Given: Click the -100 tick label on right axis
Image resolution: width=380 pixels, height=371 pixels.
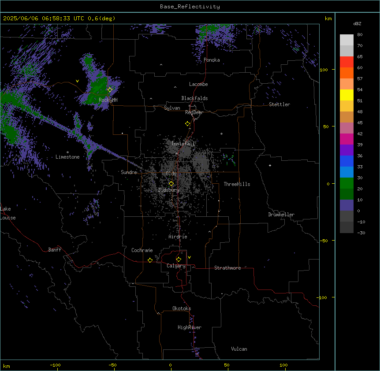Looking at the screenshot, I should [x=322, y=297].
